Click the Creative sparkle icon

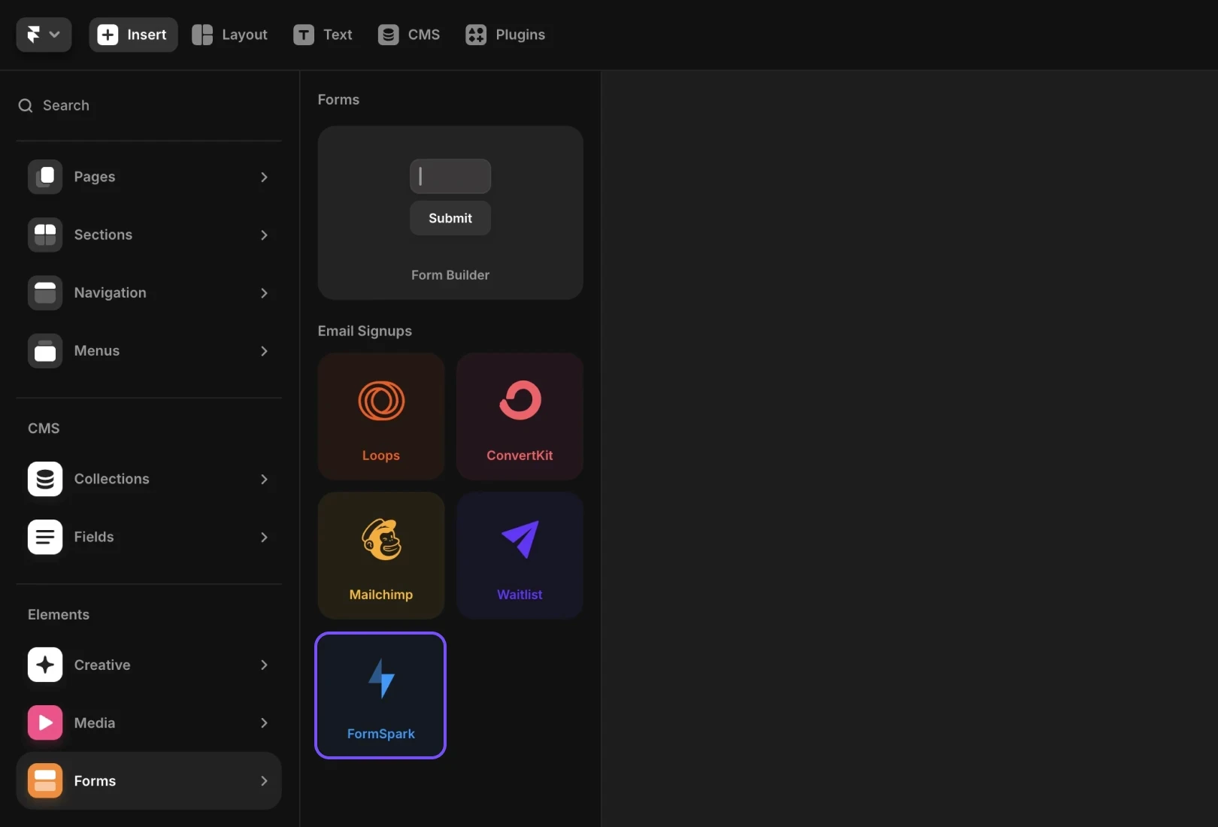click(x=45, y=665)
